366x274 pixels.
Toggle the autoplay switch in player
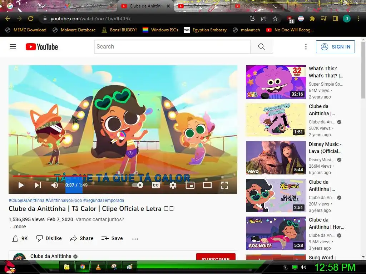[138, 185]
